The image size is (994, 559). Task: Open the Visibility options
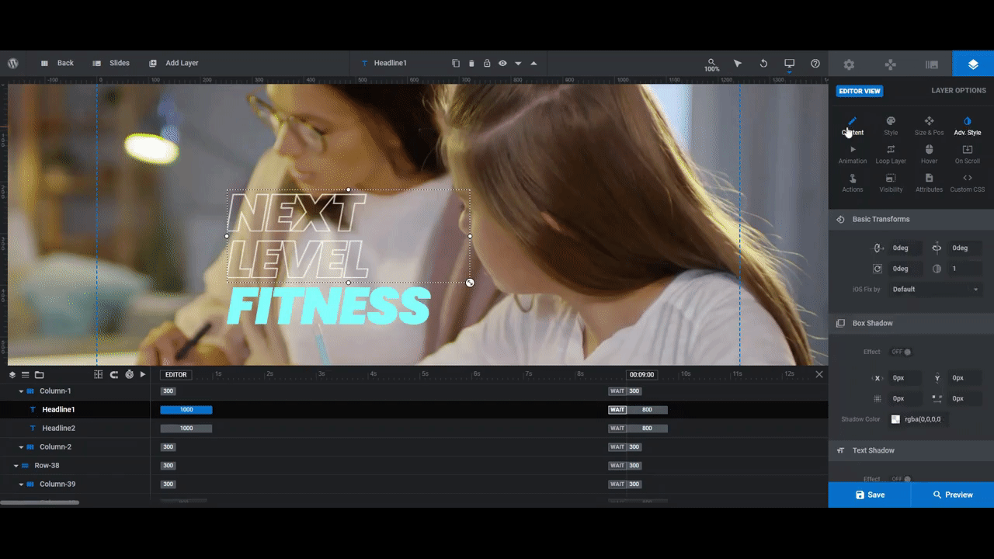tap(891, 183)
